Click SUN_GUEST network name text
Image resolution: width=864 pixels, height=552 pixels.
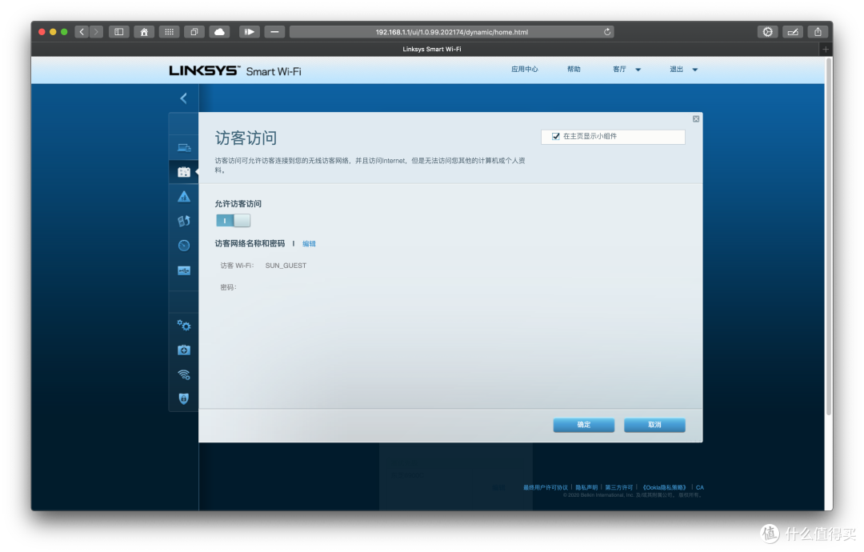(286, 266)
